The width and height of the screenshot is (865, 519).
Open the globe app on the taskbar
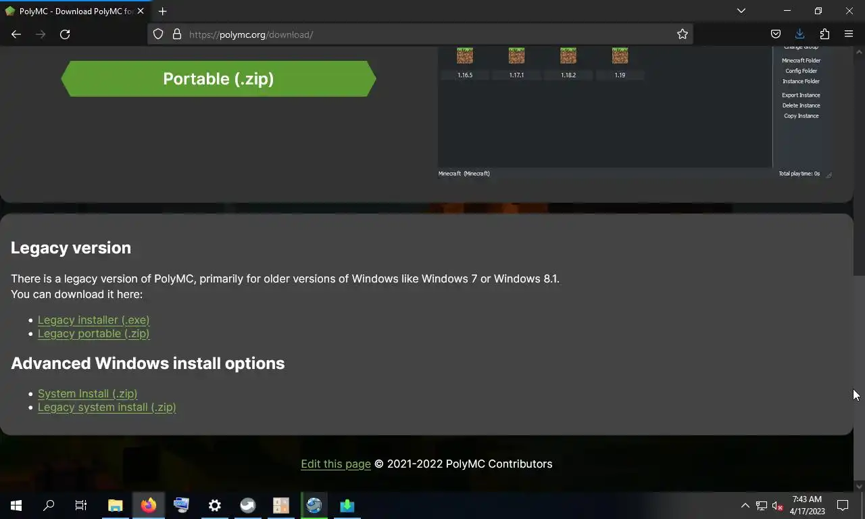[x=314, y=505]
